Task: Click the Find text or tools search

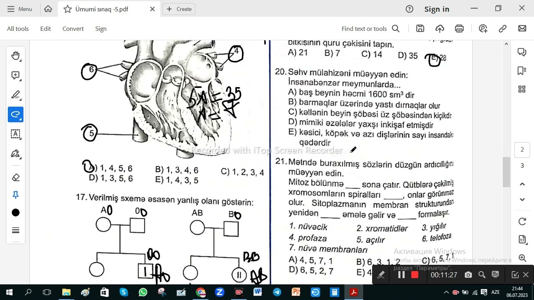Action: click(370, 29)
